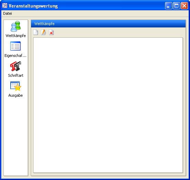Image resolution: width=190 pixels, height=180 pixels.
Task: Click the JA application icon in title bar
Action: coord(5,6)
